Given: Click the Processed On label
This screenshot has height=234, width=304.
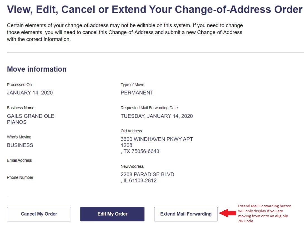Looking at the screenshot, I should [19, 85].
